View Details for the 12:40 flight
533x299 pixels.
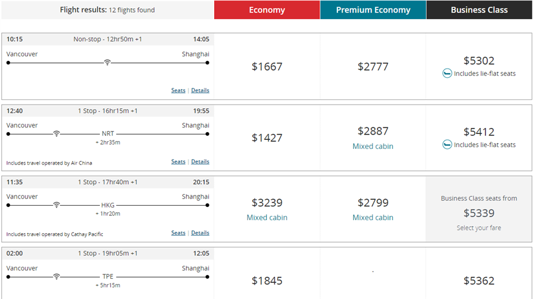click(x=200, y=161)
